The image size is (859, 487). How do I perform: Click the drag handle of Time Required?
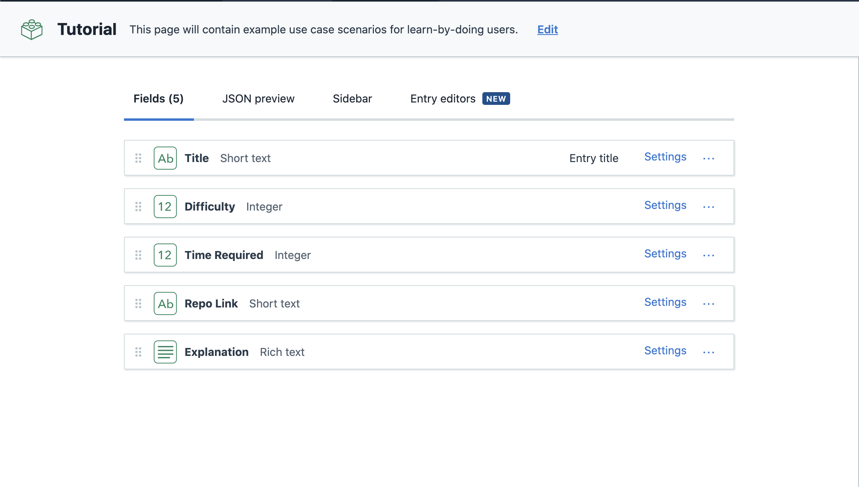138,255
